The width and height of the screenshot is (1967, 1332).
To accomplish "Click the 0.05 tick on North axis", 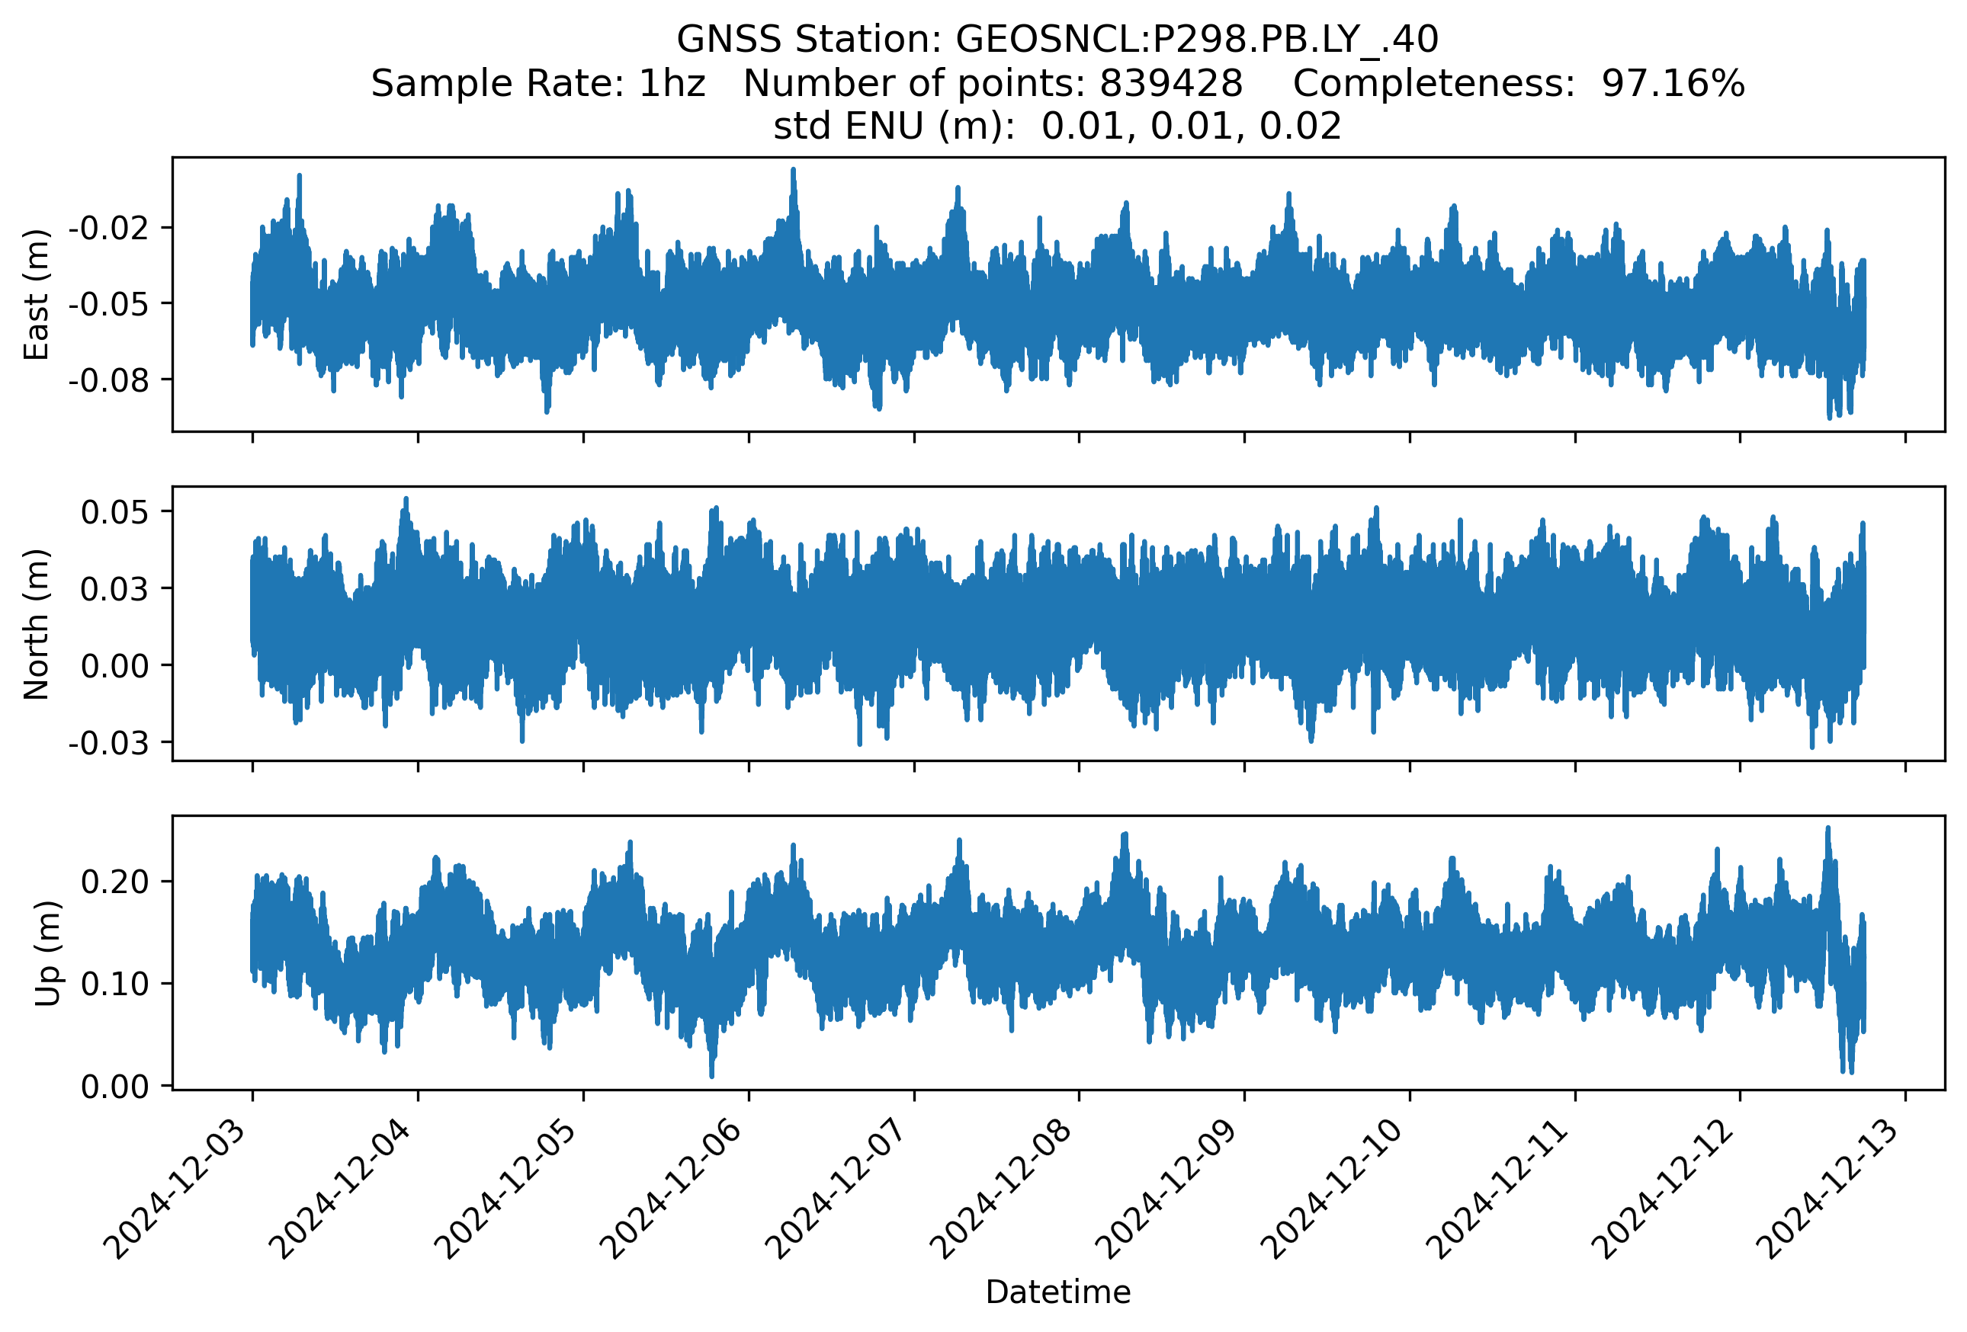I will pyautogui.click(x=114, y=513).
